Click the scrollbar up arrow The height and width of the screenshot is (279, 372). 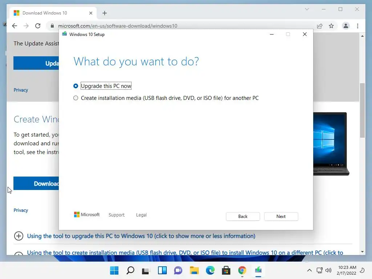(362, 36)
